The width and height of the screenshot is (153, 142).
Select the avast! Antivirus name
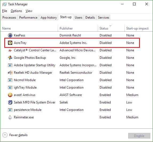coord(25,95)
